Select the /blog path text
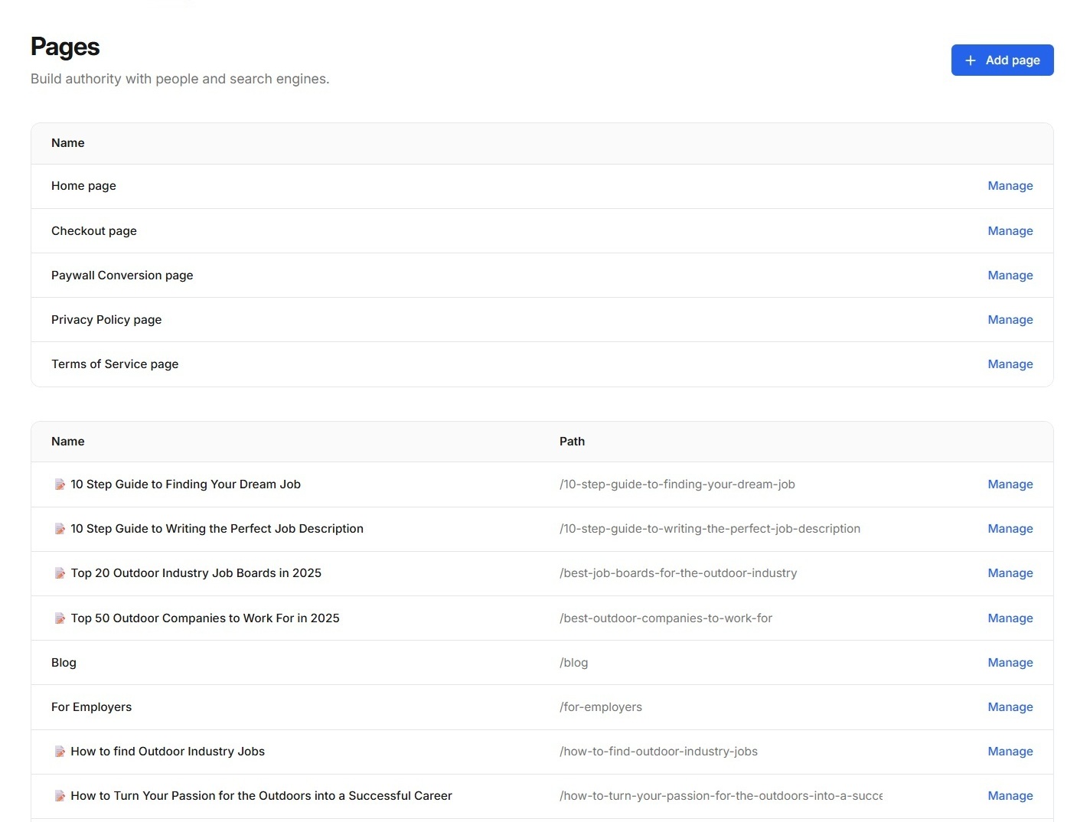 pos(573,662)
